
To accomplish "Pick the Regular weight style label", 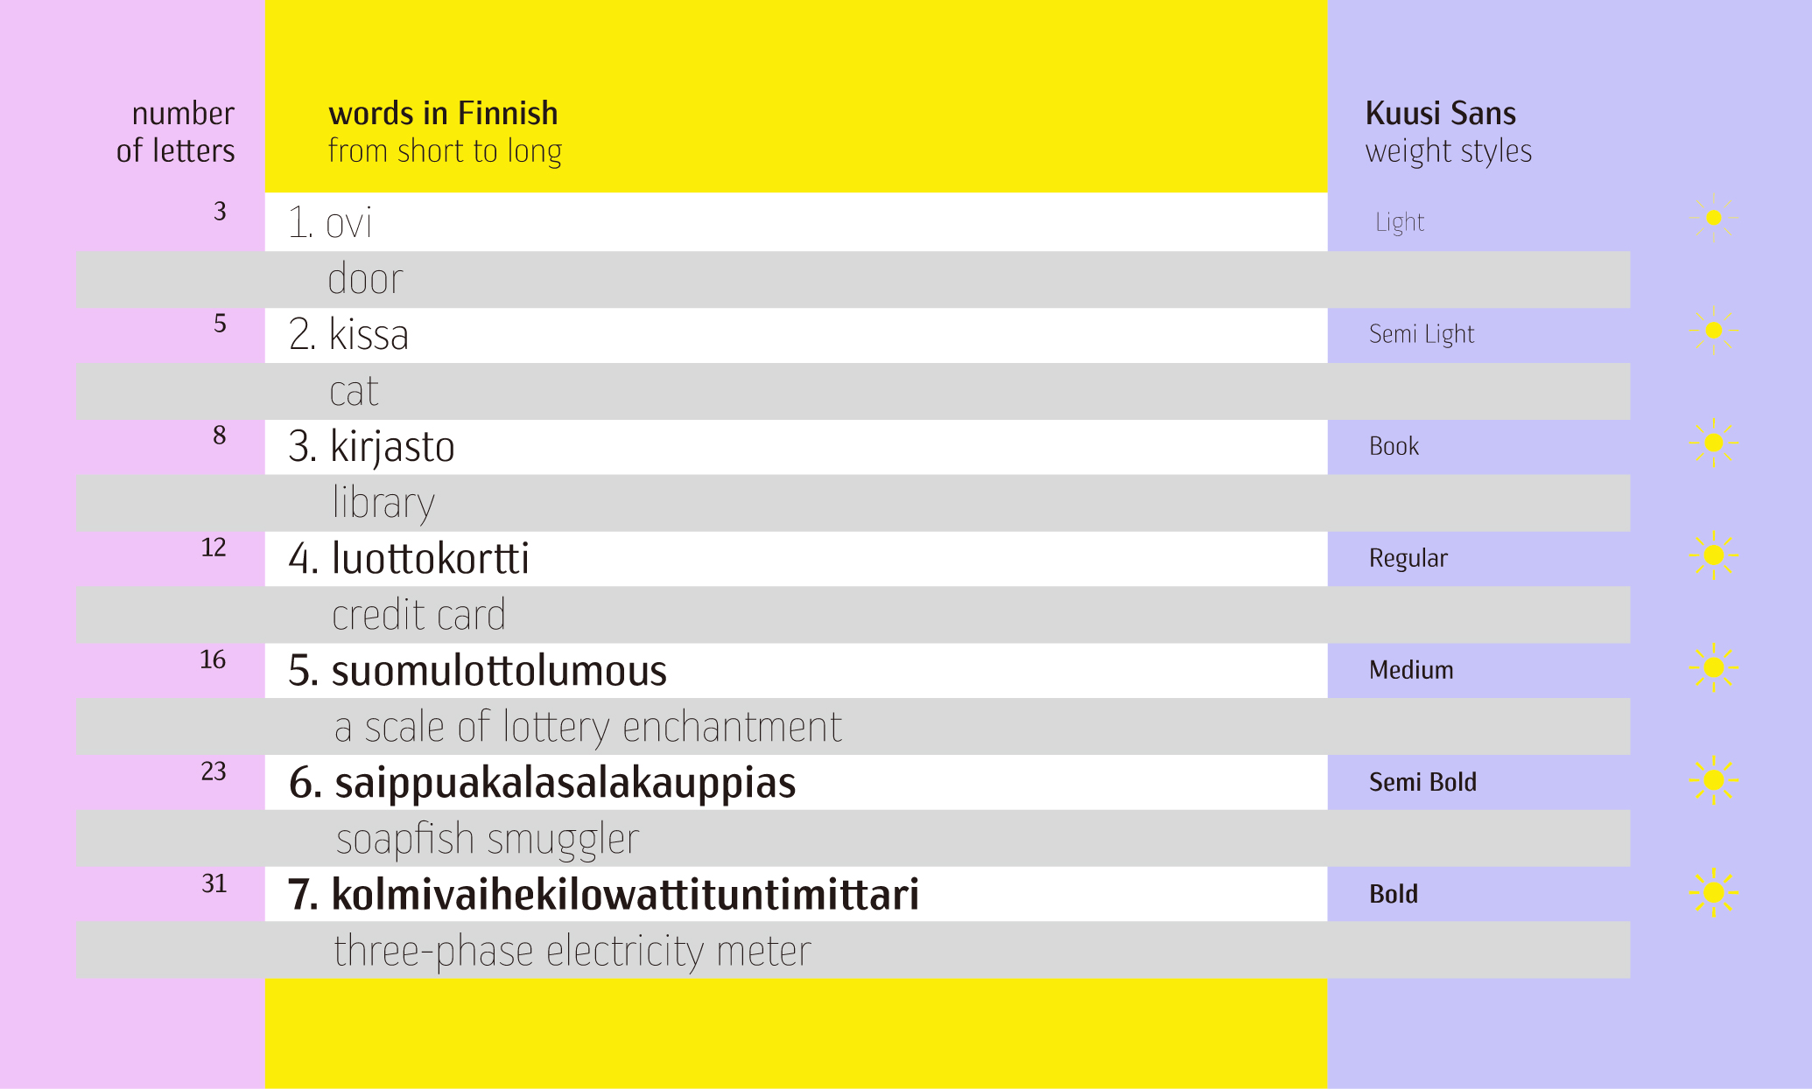I will [1408, 559].
